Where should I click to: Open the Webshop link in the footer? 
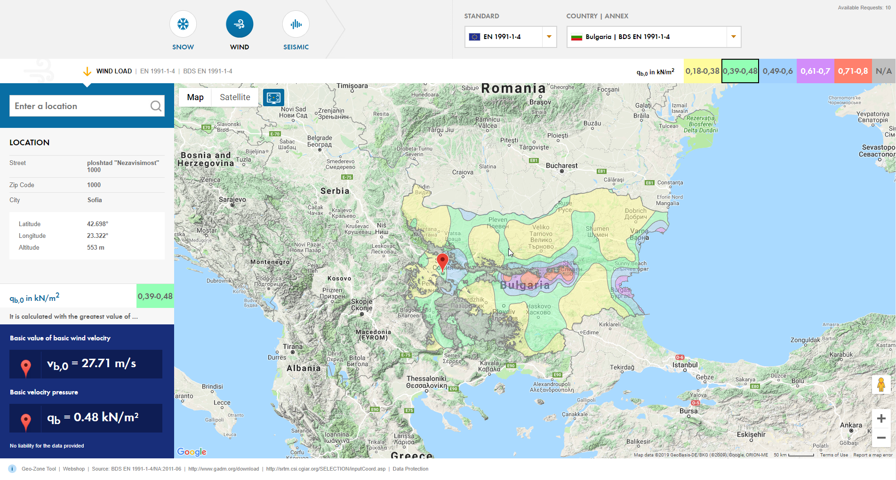click(74, 469)
